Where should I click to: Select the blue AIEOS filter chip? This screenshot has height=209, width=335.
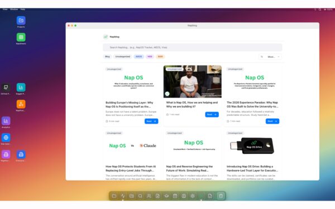click(139, 56)
